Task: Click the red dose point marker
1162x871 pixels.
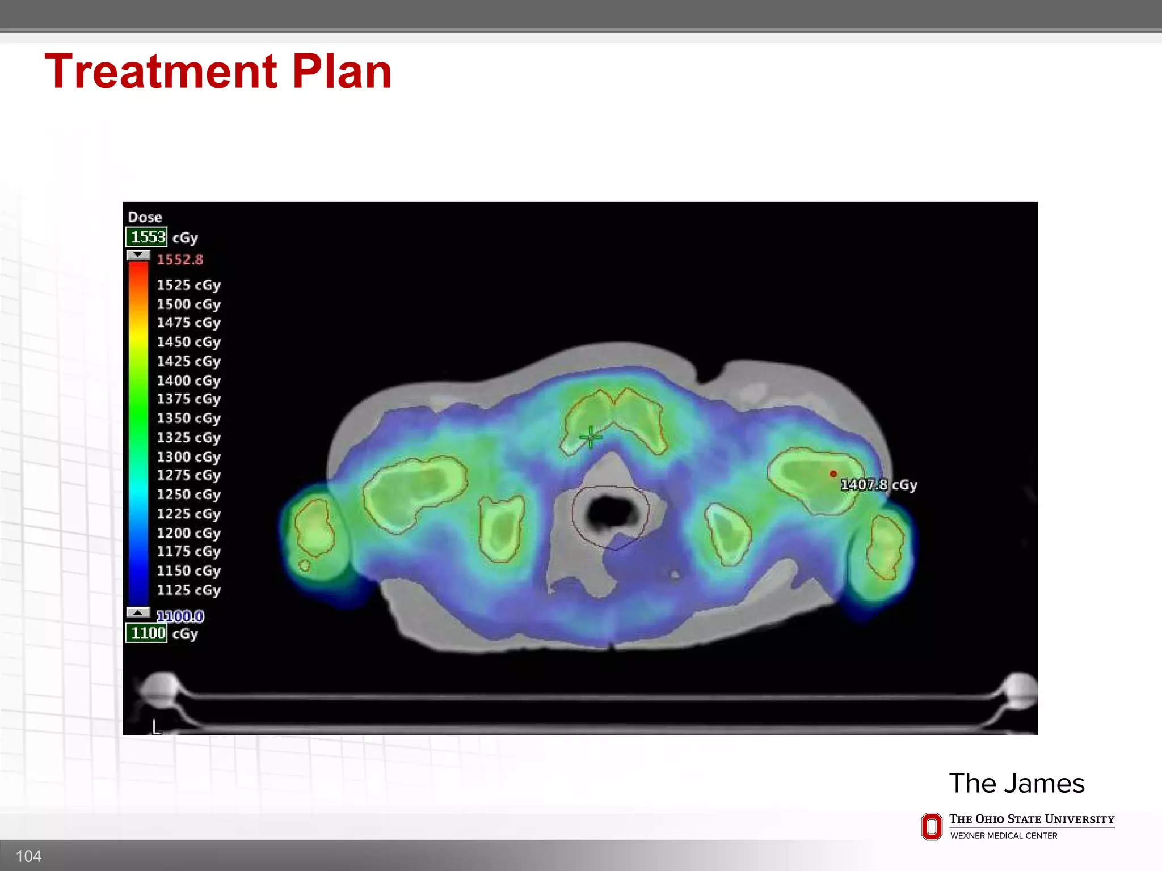Action: point(833,473)
